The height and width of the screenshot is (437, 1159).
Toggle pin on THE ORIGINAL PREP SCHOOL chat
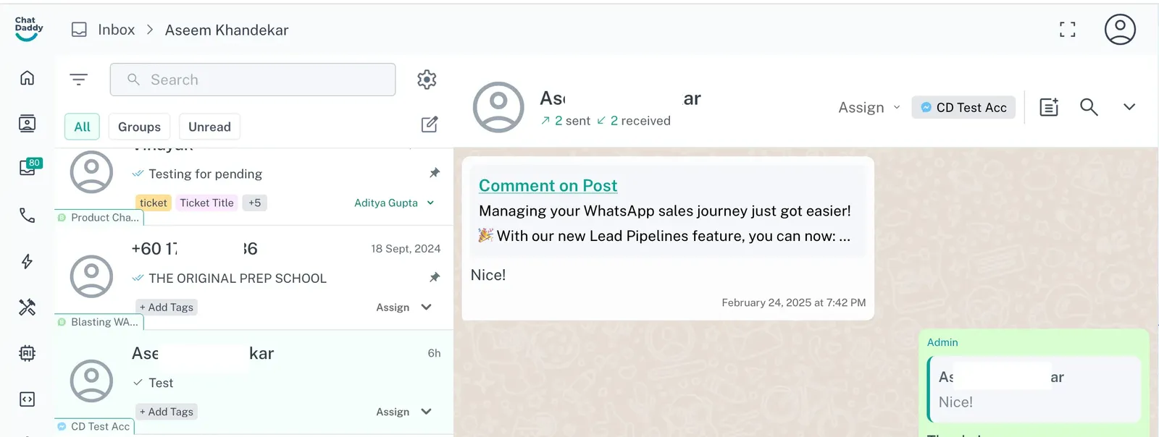pos(435,277)
